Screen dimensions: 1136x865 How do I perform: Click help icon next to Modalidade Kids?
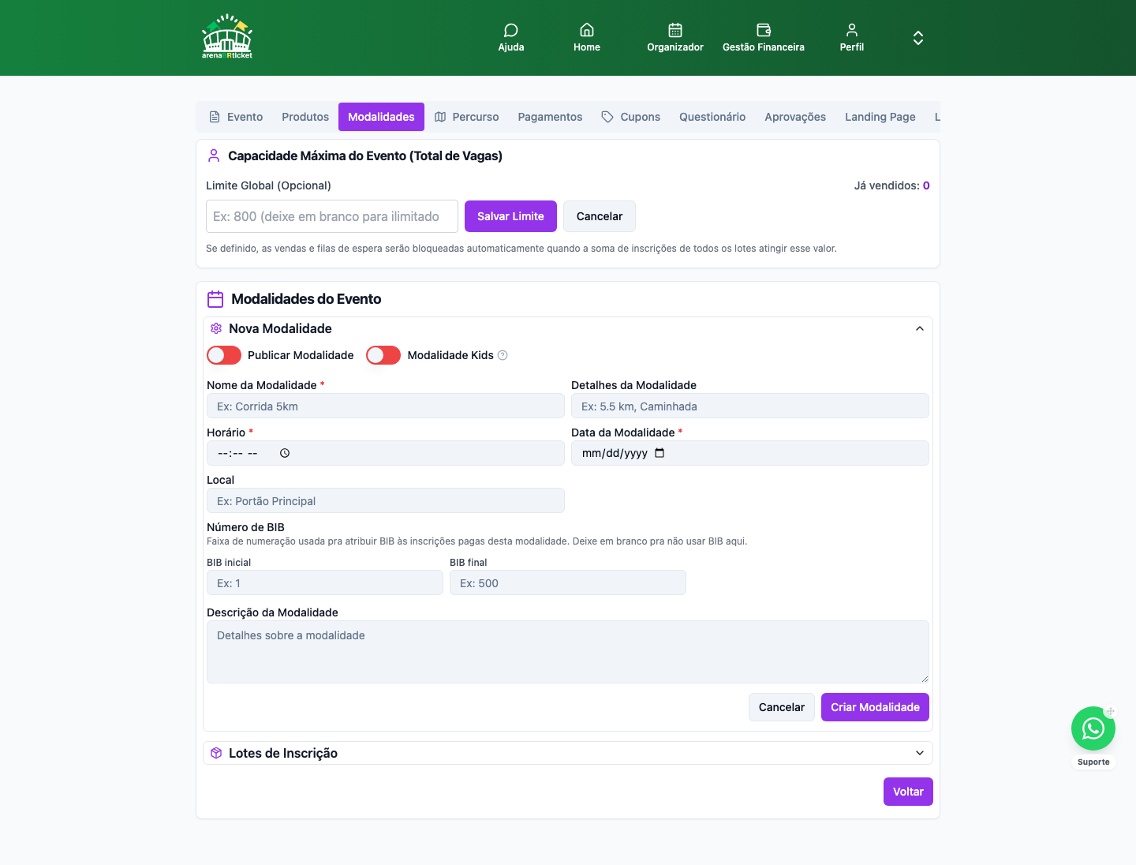(x=503, y=355)
